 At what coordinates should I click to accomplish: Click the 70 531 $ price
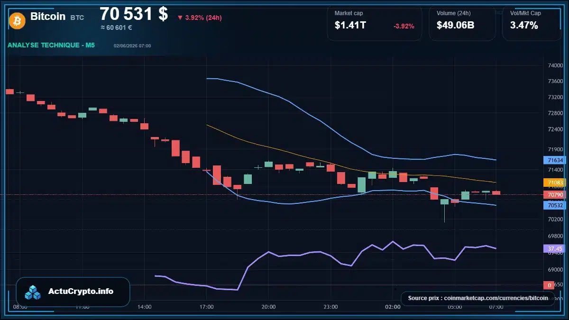click(134, 14)
